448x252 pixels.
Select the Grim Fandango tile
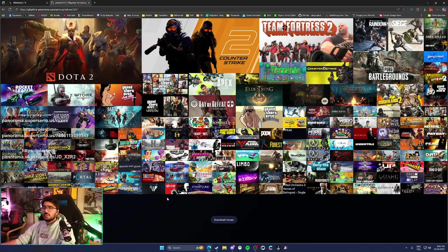[247, 188]
